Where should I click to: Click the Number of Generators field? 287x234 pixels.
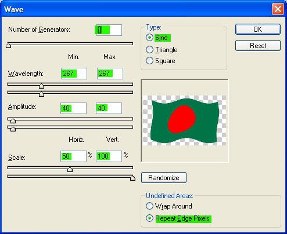click(x=109, y=30)
